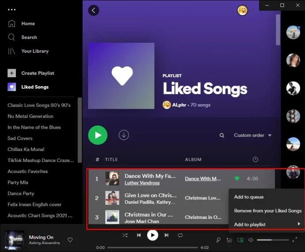This screenshot has height=252, width=305.
Task: Adjust the volume slider
Action: pyautogui.click(x=273, y=240)
